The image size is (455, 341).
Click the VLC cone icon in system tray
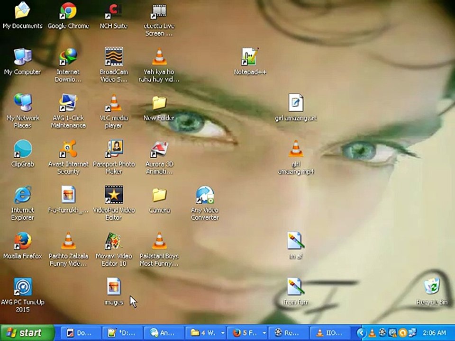tap(373, 333)
